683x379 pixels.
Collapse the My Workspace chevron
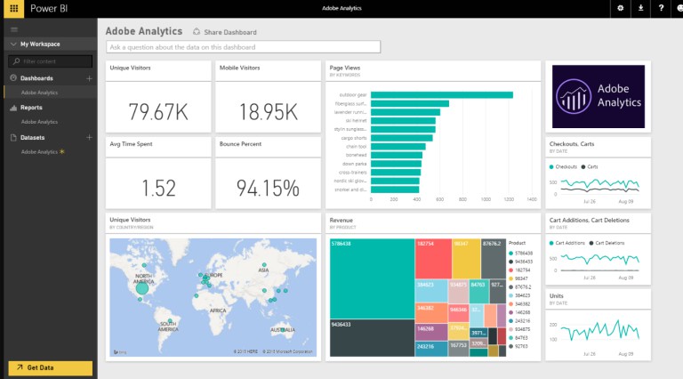[13, 44]
